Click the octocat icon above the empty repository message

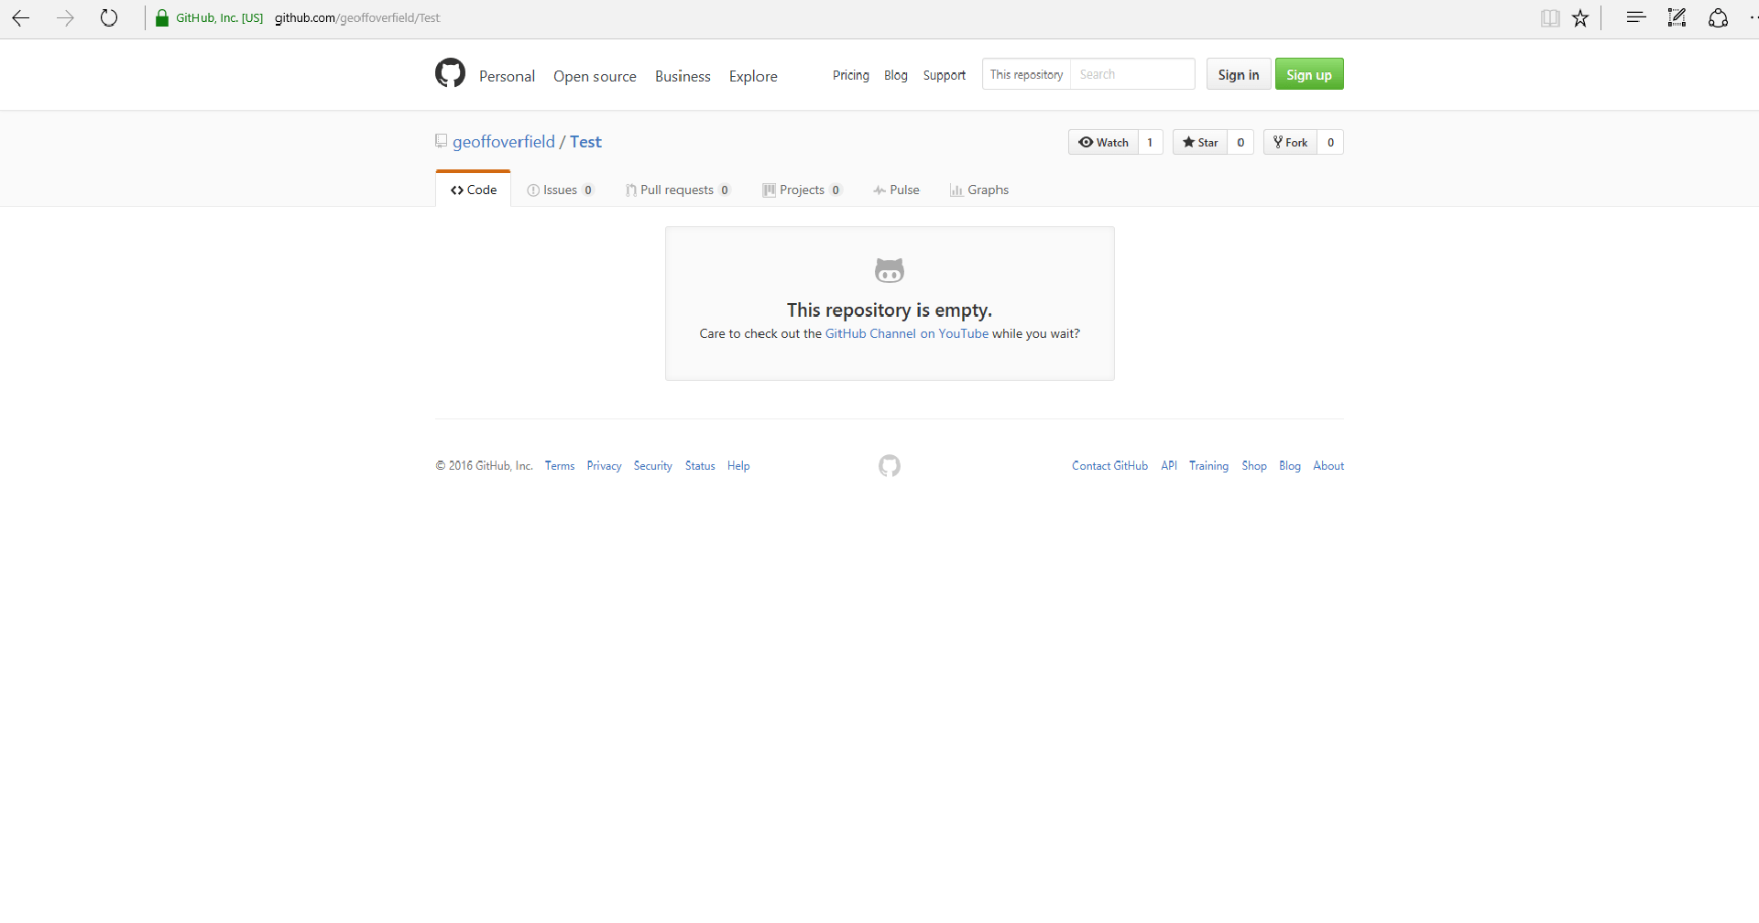pos(890,269)
